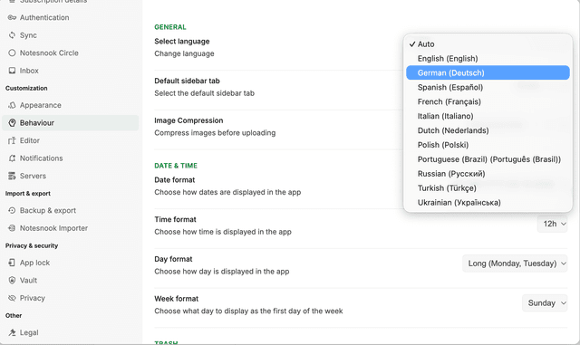Go to Privacy settings

[71, 298]
